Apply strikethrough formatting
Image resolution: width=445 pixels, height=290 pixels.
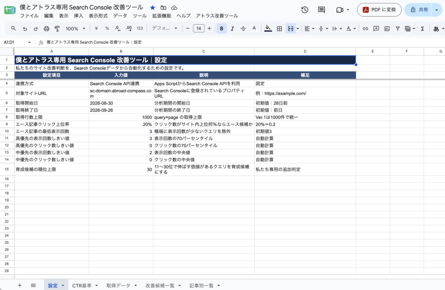coord(243,28)
